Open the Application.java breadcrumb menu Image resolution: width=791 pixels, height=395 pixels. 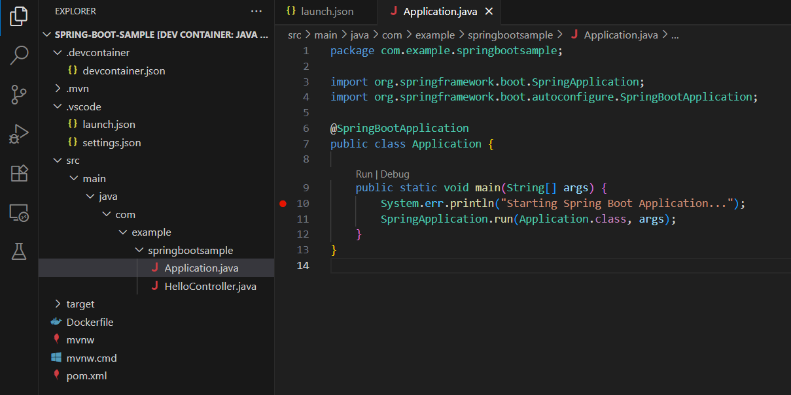619,35
